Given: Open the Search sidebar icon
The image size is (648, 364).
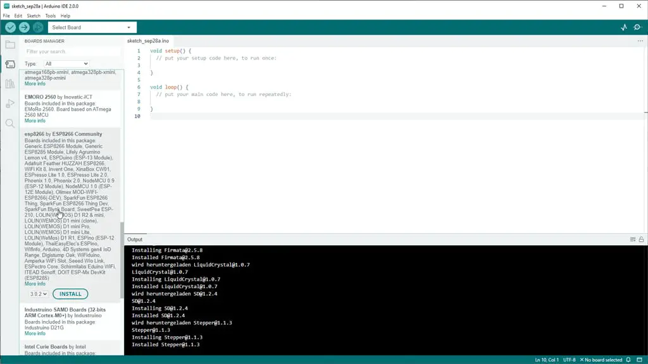Looking at the screenshot, I should 10,124.
